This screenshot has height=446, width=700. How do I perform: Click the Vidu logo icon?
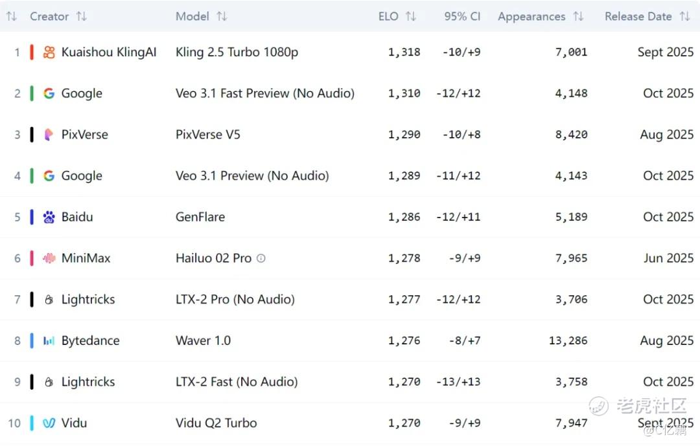point(49,423)
